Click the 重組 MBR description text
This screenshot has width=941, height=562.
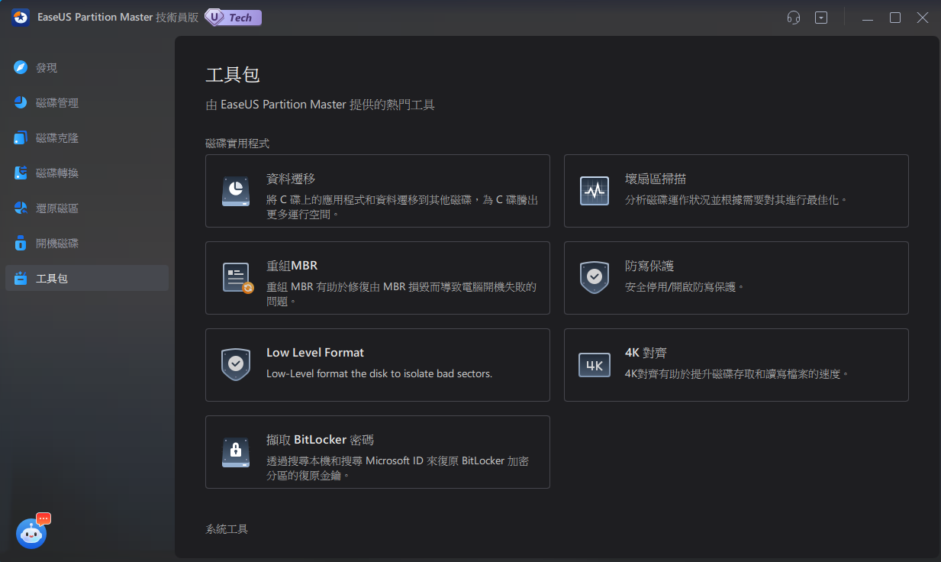click(401, 294)
